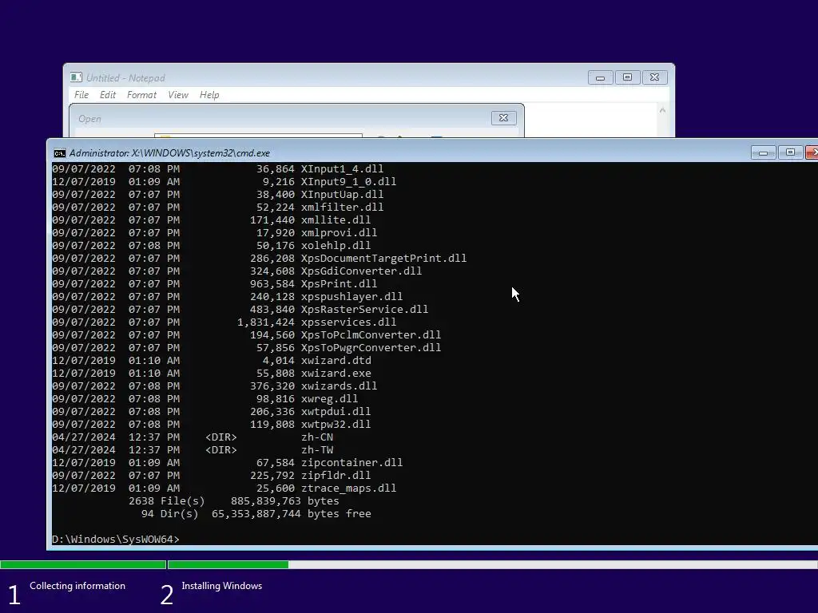
Task: Click the zipfldr.dll entry
Action: pos(336,476)
